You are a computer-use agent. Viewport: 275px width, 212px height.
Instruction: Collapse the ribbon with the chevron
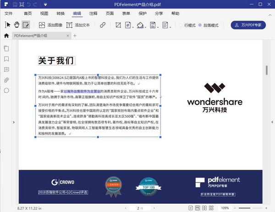(270, 15)
